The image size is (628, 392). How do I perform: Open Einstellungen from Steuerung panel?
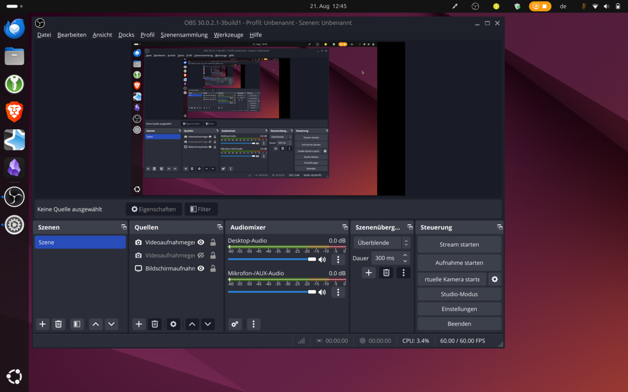point(459,309)
